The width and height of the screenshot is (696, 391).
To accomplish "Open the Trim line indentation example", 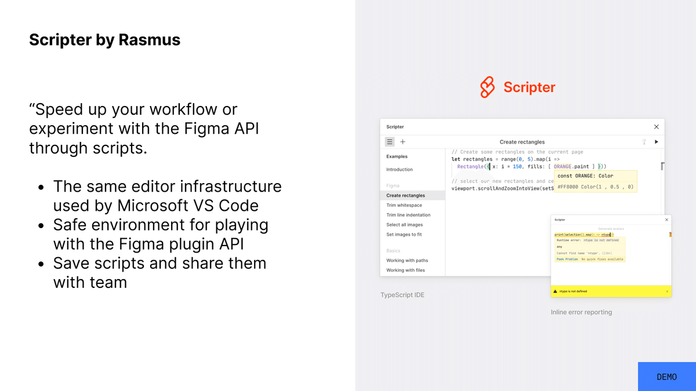I will pyautogui.click(x=407, y=214).
